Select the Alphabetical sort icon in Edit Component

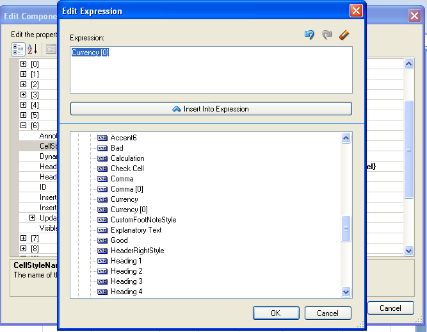(x=33, y=49)
